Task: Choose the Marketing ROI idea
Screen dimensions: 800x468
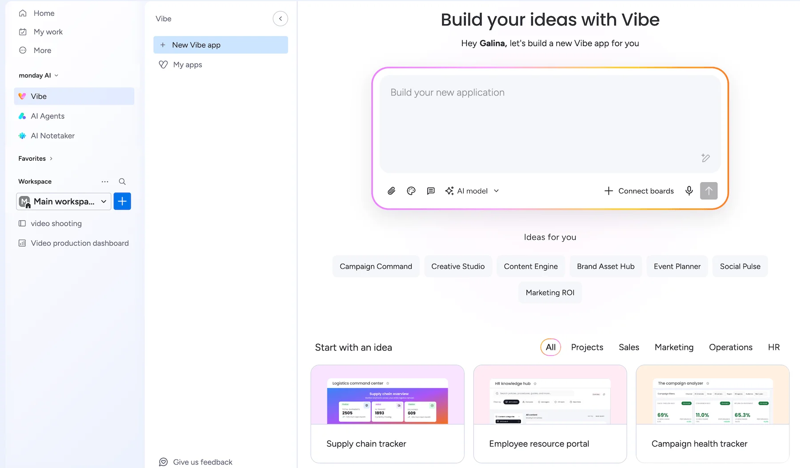Action: pos(550,293)
